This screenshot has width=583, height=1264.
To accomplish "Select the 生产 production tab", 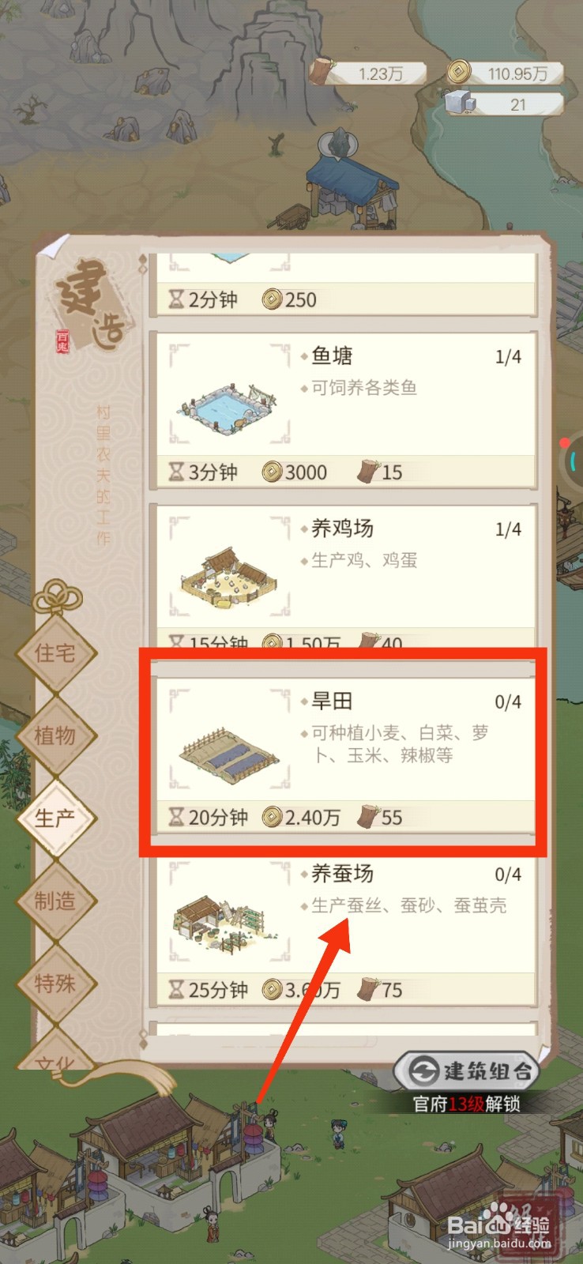I will (55, 818).
